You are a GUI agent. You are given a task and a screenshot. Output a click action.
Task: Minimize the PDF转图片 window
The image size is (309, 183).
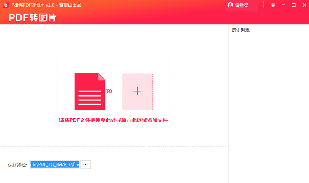click(284, 5)
